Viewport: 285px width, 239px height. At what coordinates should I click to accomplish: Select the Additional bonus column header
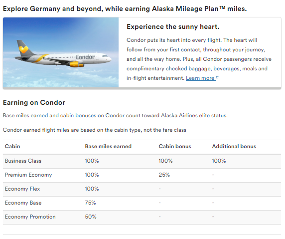[x=234, y=146]
